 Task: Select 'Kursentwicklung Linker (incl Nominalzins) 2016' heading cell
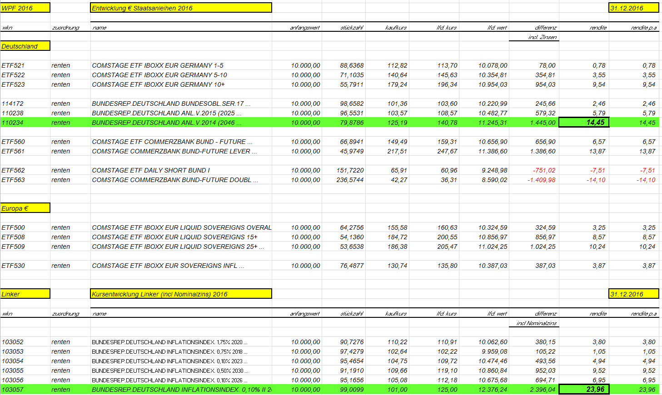(181, 294)
